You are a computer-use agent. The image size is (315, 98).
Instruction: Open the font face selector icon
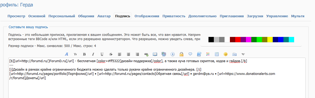(x=67, y=54)
